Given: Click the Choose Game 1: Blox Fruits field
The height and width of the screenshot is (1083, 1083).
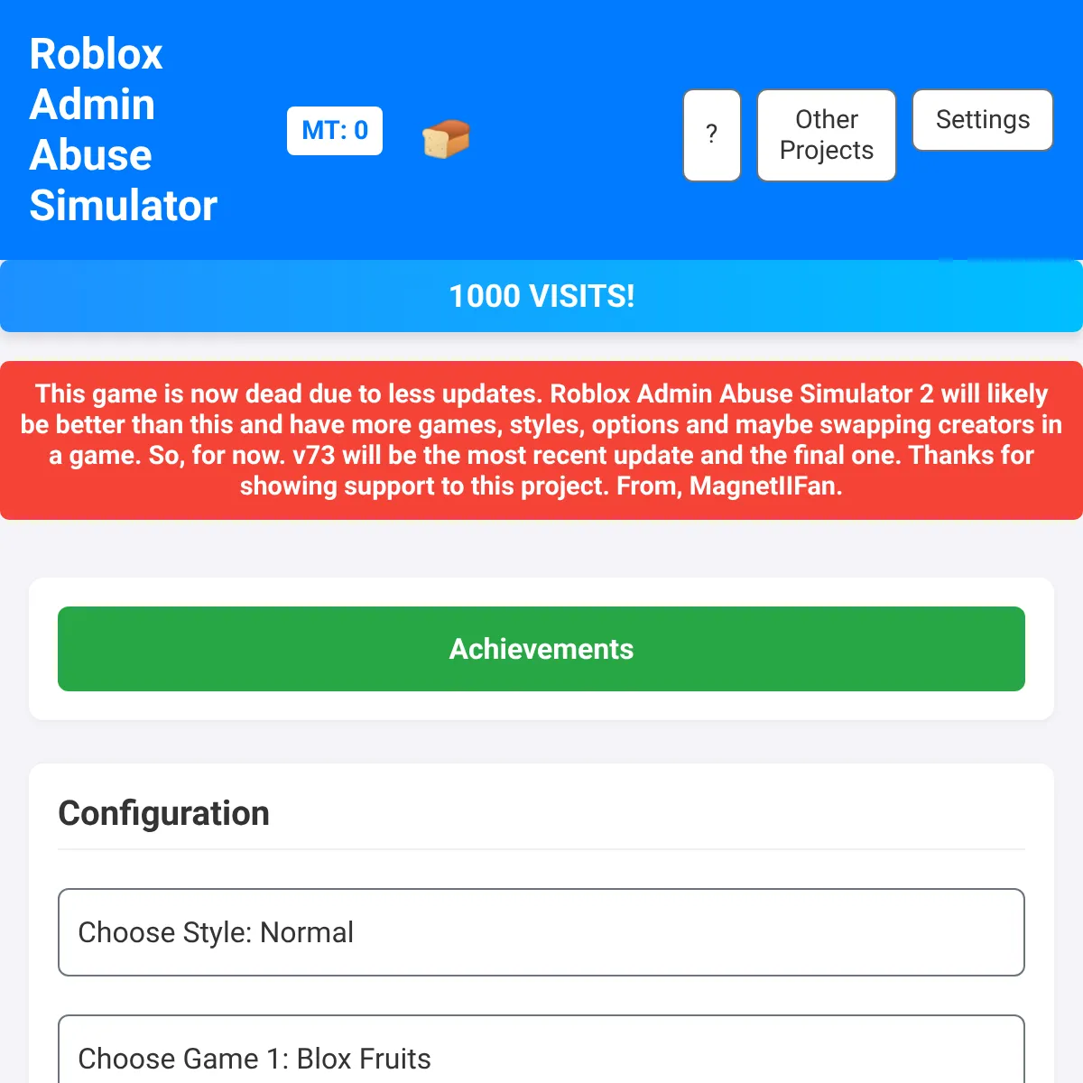Looking at the screenshot, I should [x=541, y=1056].
